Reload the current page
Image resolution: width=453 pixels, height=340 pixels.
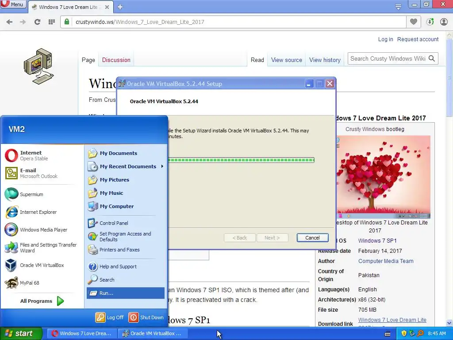(37, 22)
